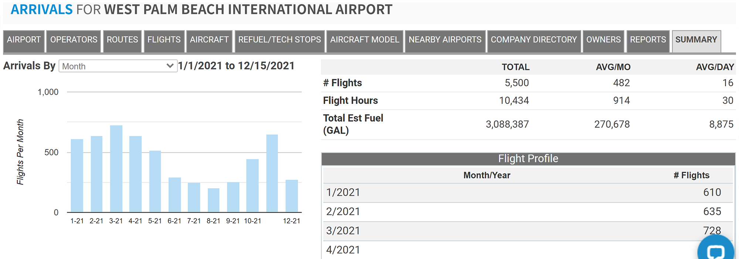Click the 8,875 average daily fuel value

pos(721,124)
